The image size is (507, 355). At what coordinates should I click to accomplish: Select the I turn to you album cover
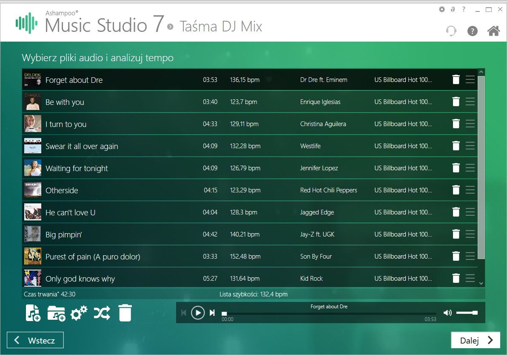(x=33, y=124)
